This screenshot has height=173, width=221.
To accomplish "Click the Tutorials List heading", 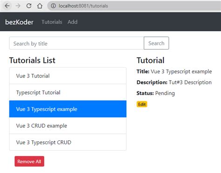I will tap(32, 60).
